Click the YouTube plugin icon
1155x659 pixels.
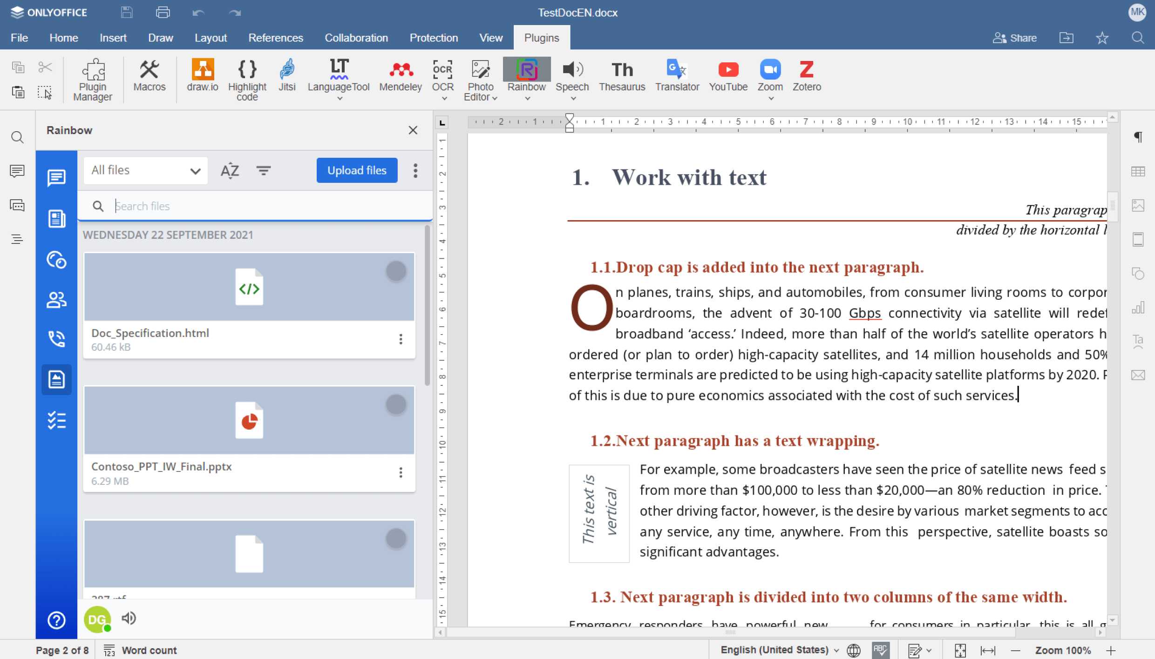coord(728,74)
